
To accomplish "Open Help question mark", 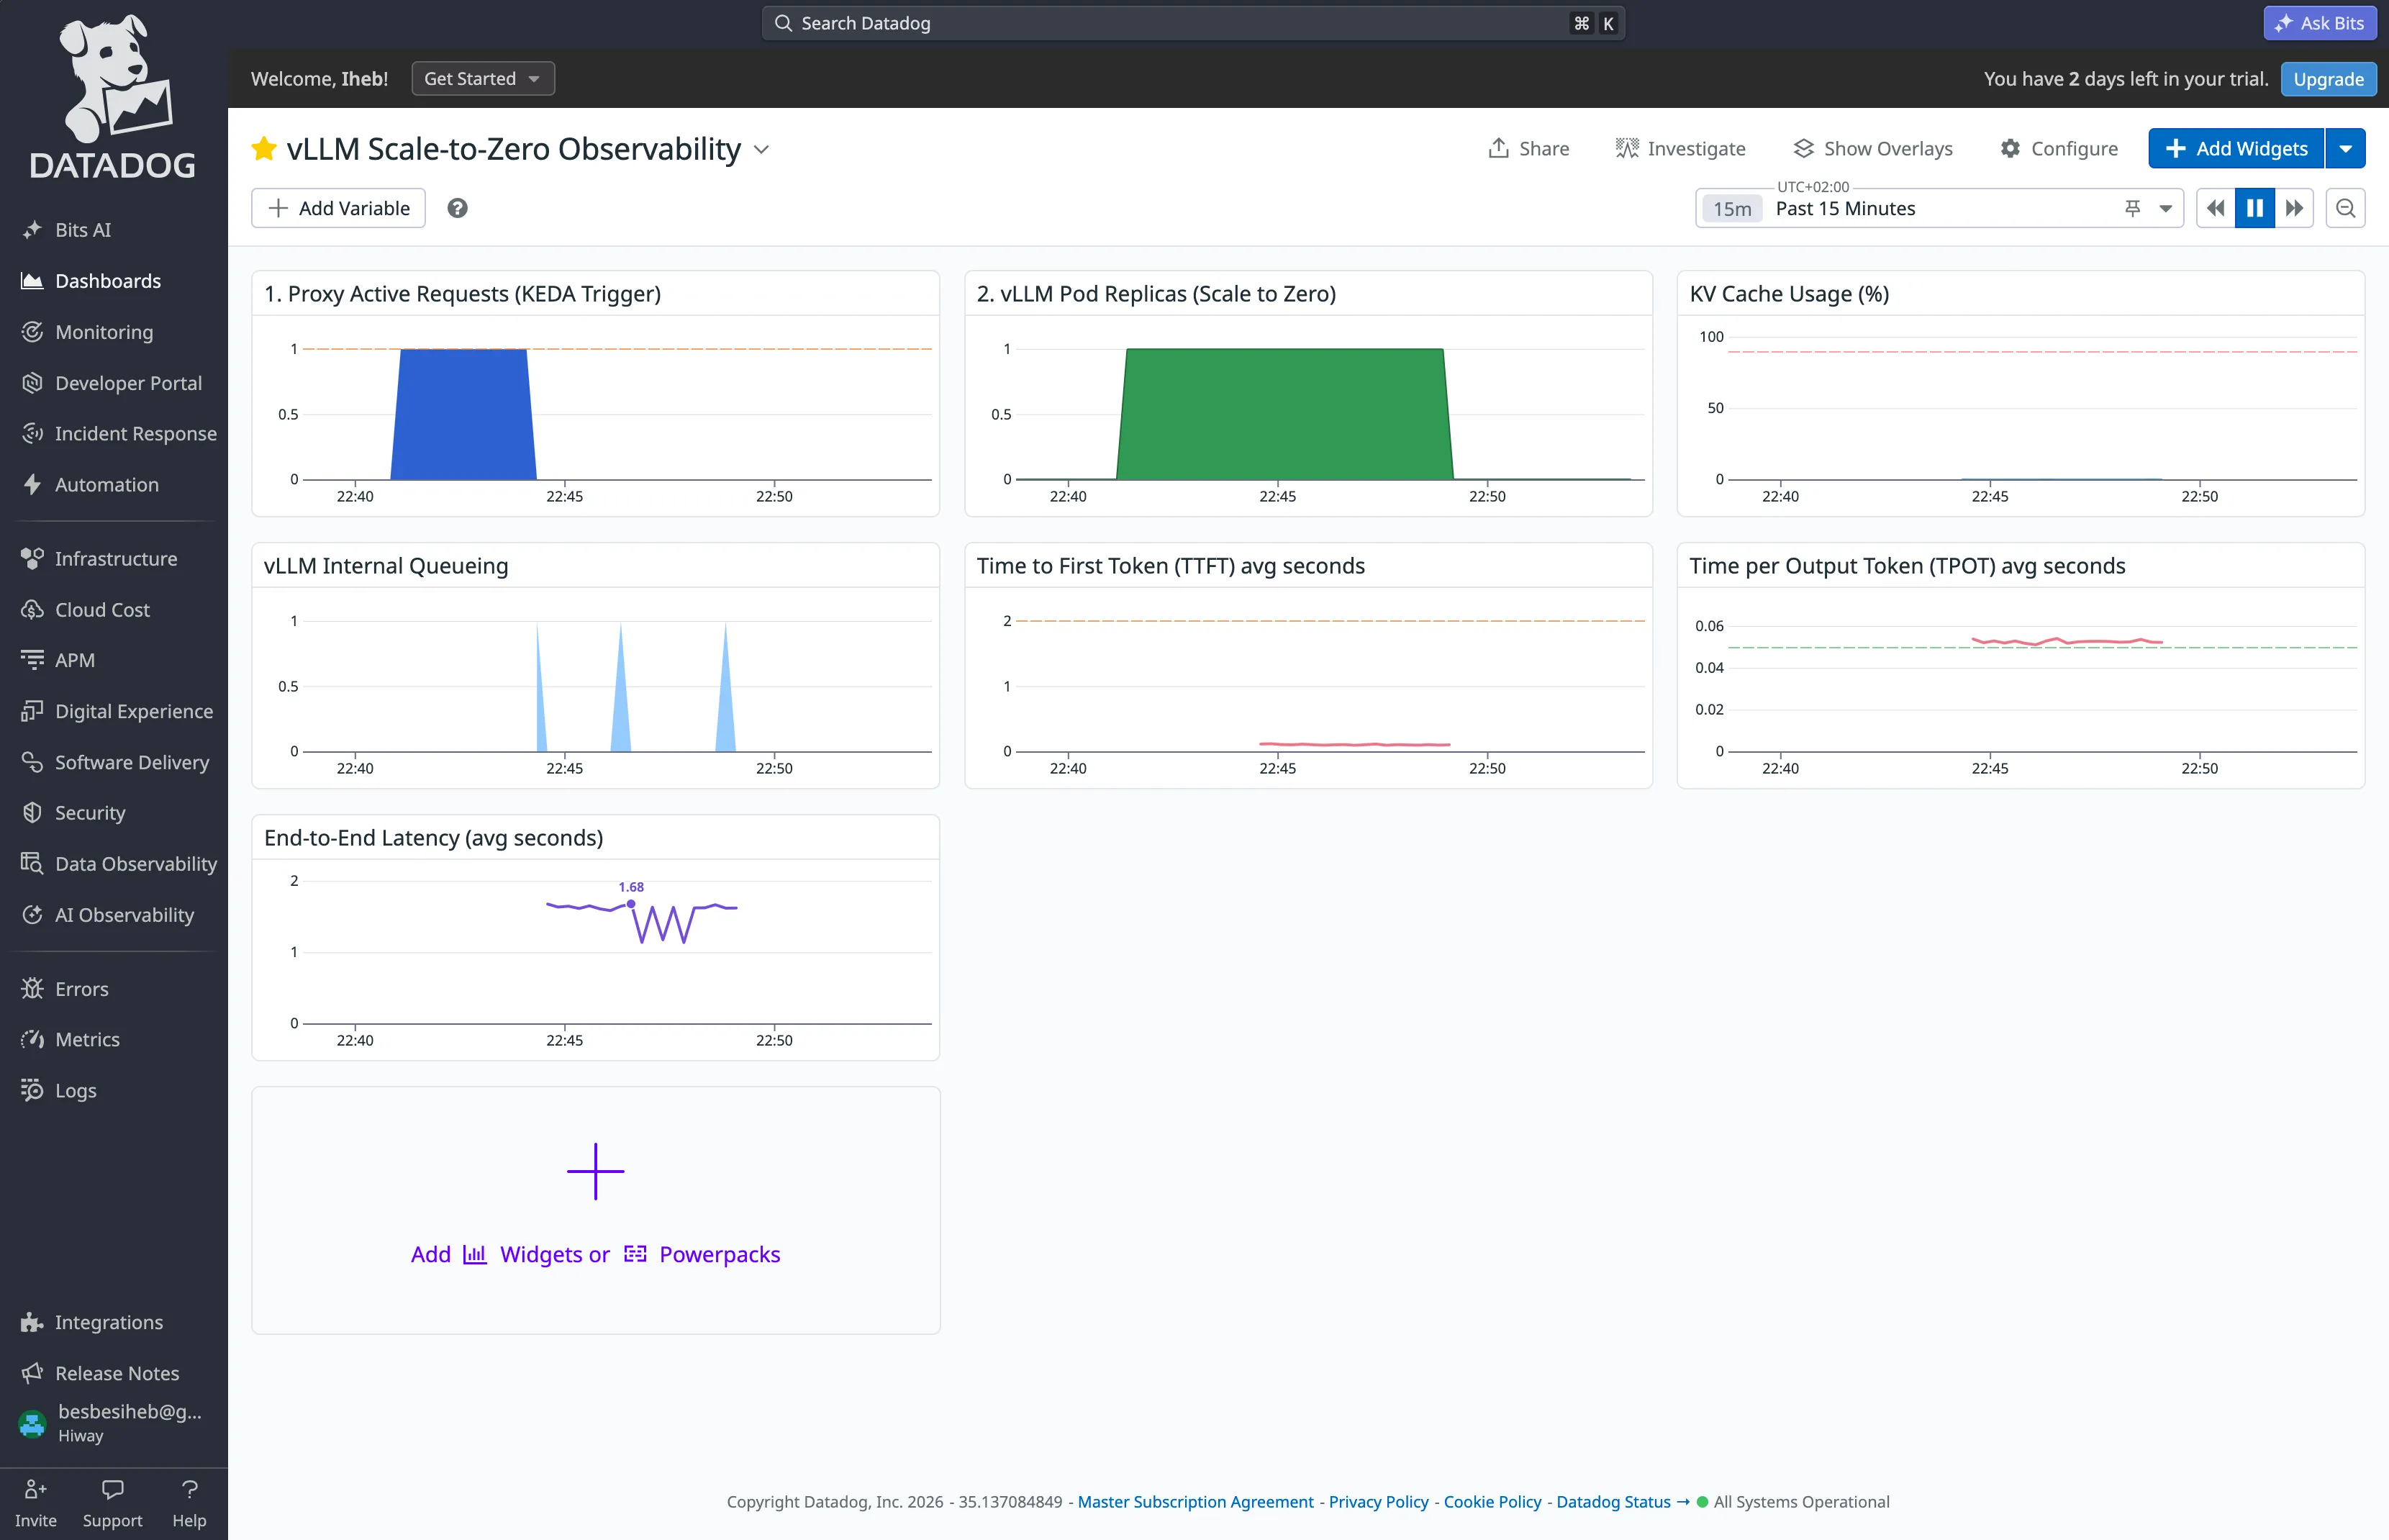I will coord(189,1489).
